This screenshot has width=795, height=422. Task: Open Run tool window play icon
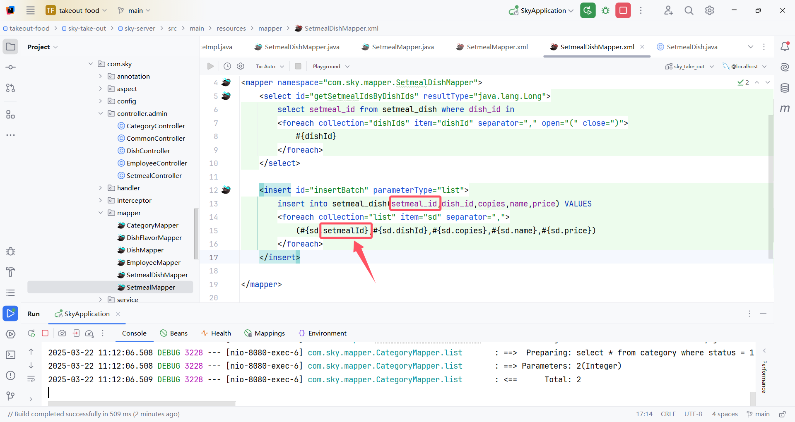point(10,313)
